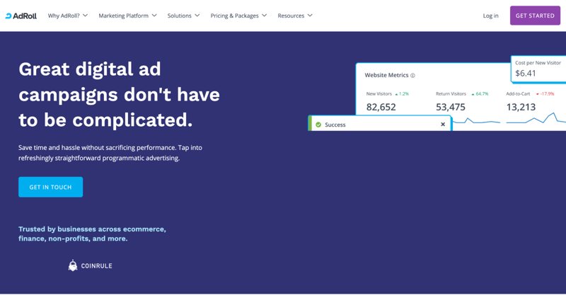Click the Log in link
566x305 pixels.
tap(490, 16)
